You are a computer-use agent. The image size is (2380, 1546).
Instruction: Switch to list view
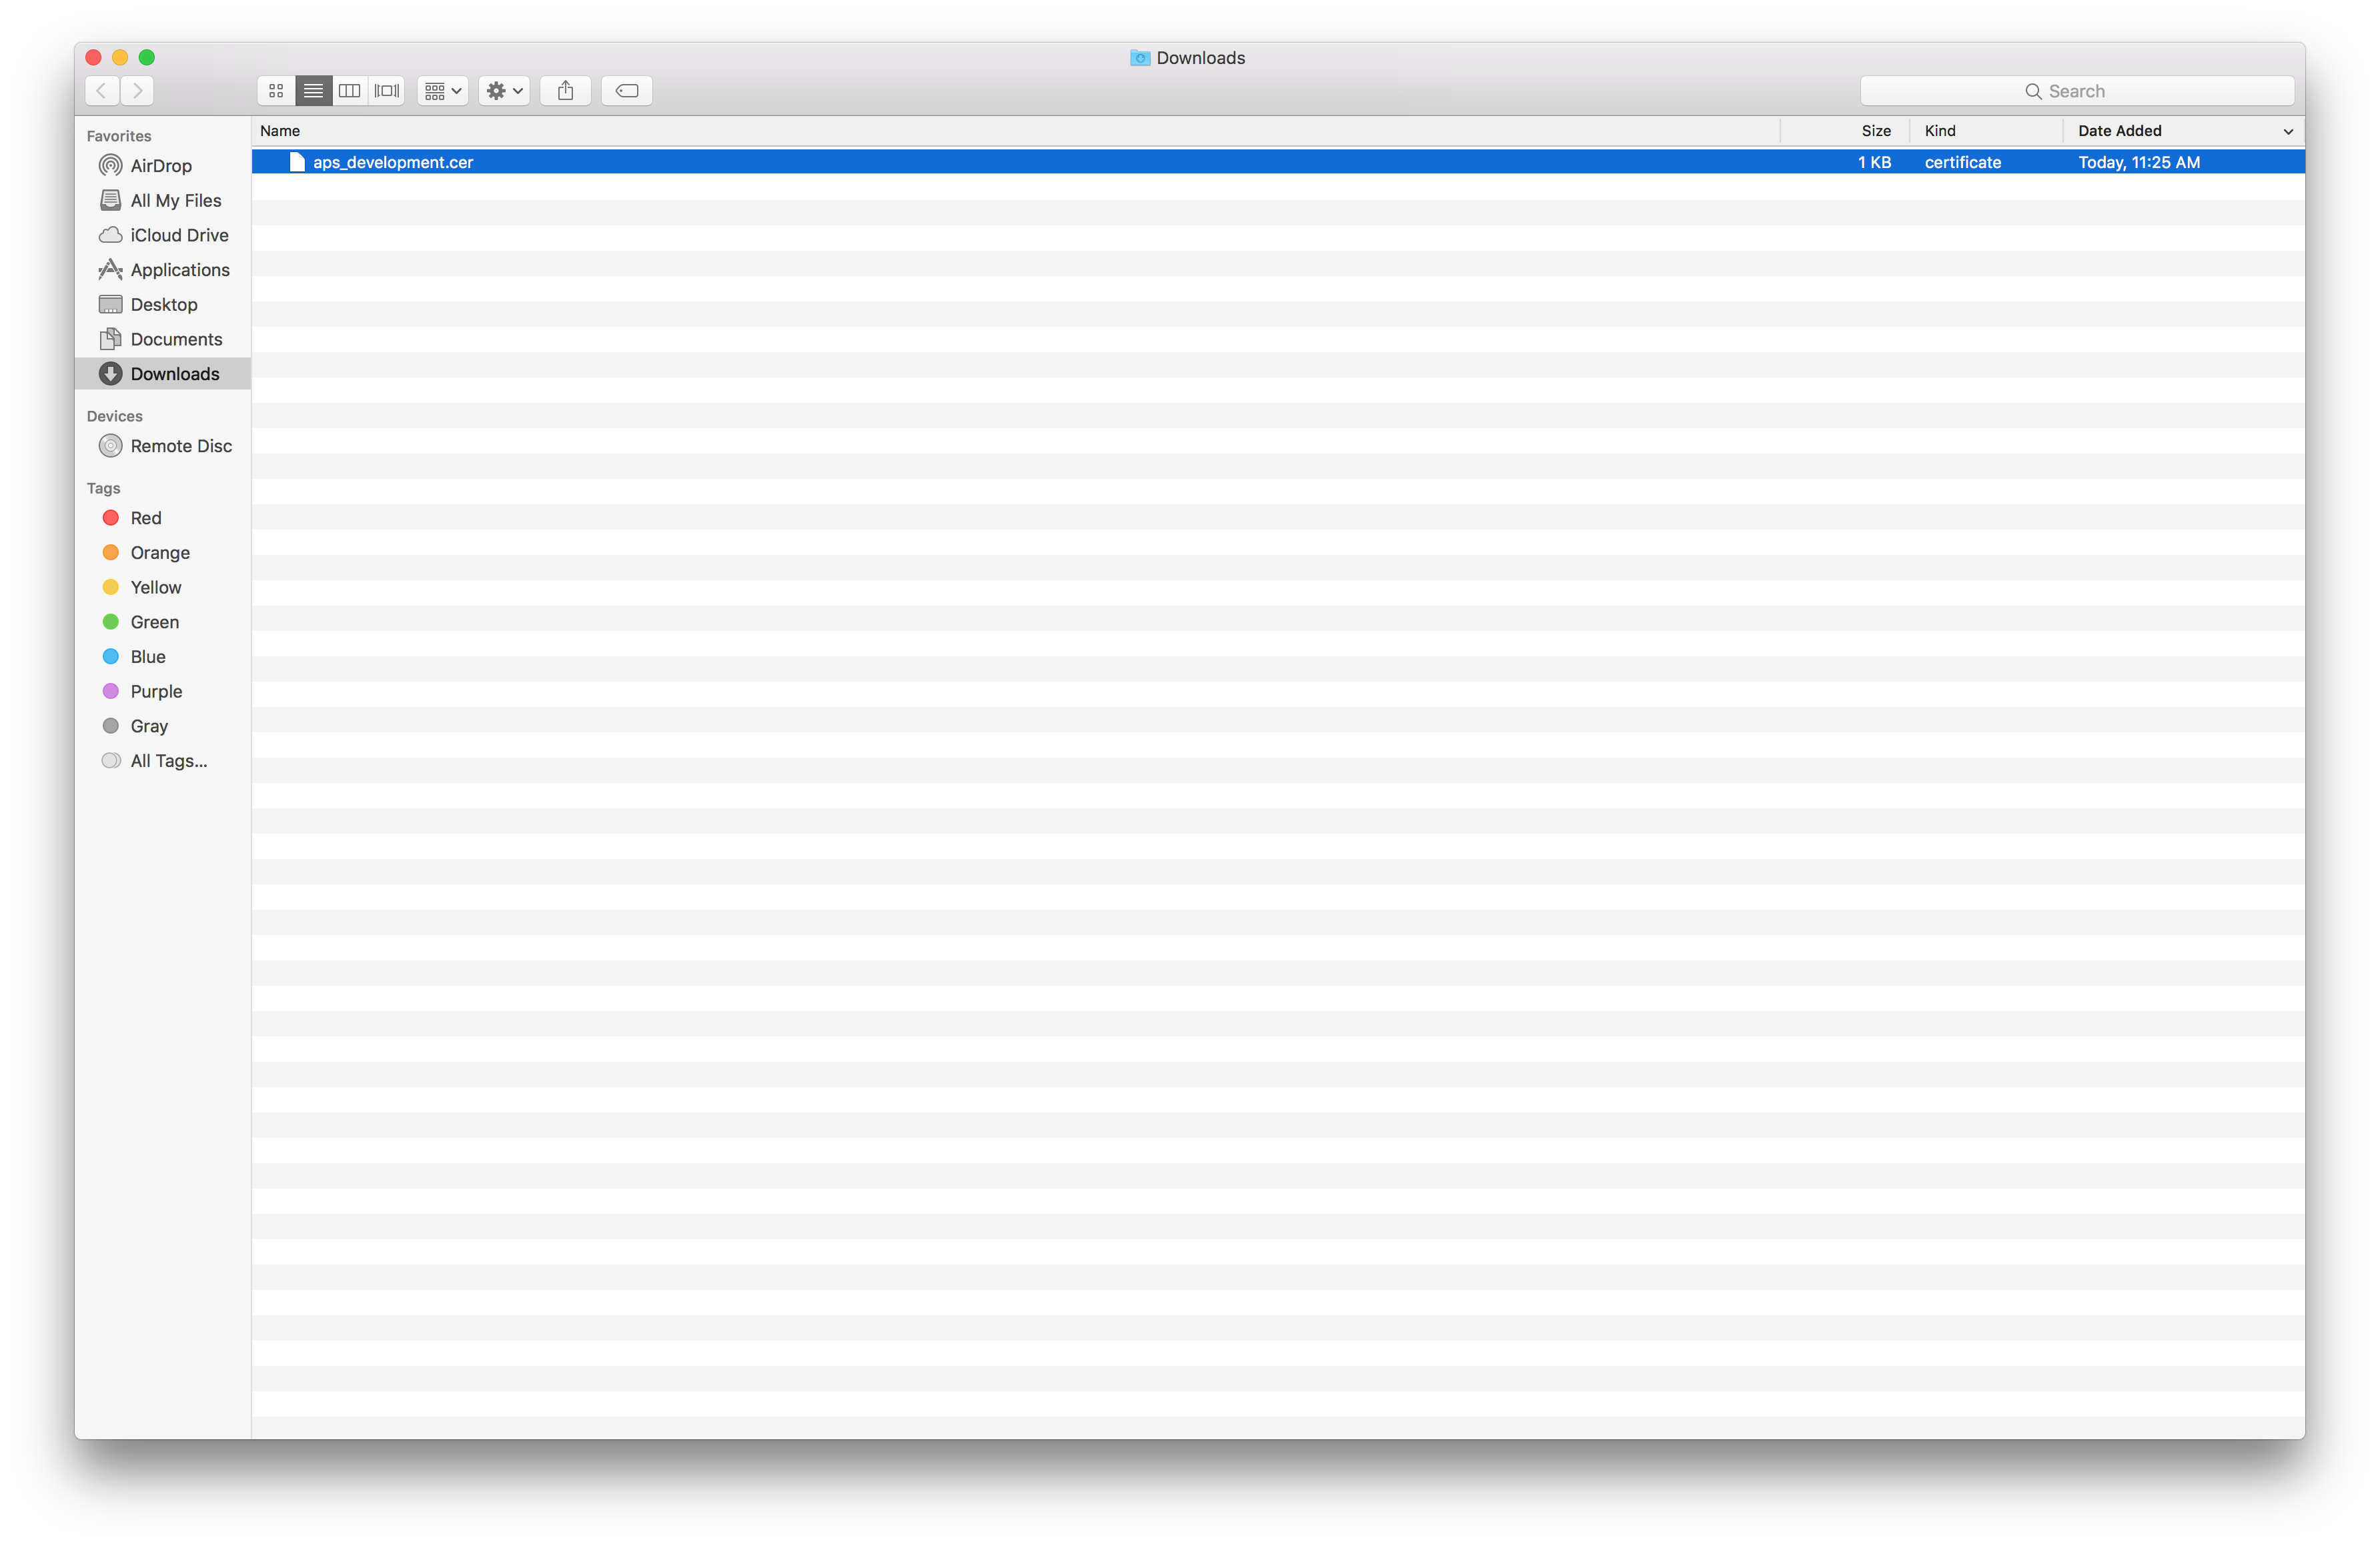[x=313, y=91]
